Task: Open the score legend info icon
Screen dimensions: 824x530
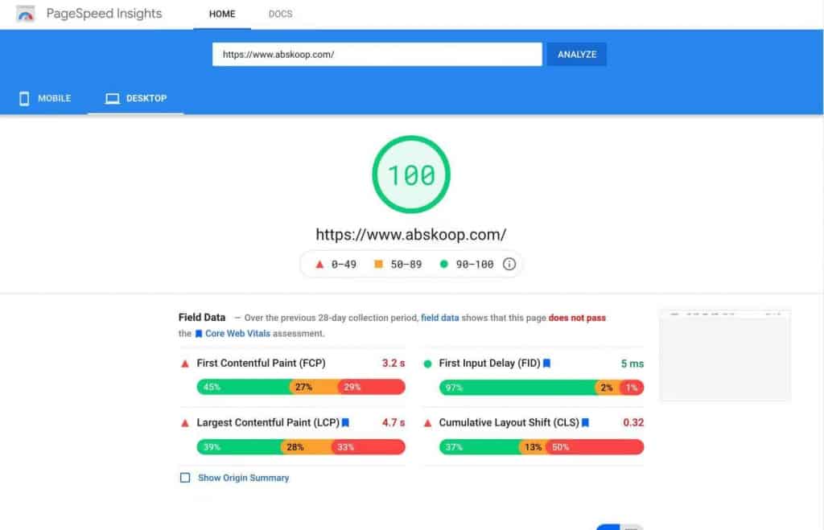Action: (x=510, y=264)
